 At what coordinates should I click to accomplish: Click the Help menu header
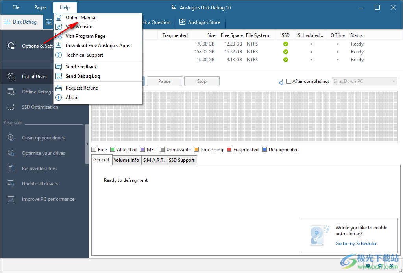(x=65, y=7)
